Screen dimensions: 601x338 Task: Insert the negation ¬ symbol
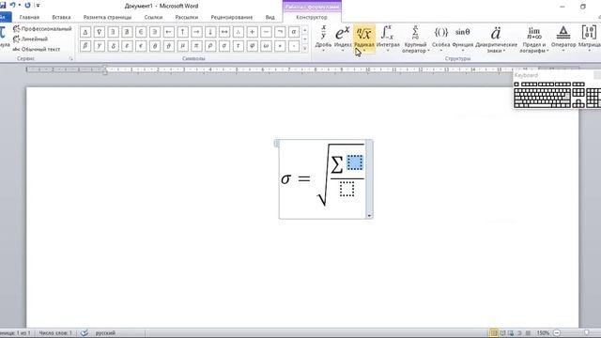point(280,32)
